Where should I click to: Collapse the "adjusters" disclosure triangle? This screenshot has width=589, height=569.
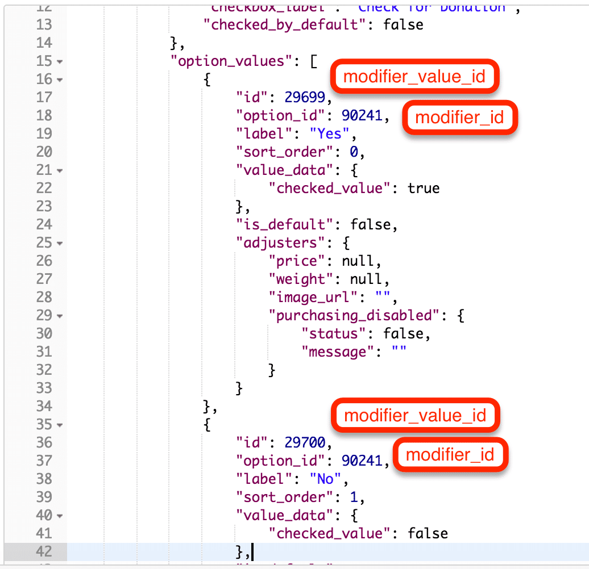60,242
